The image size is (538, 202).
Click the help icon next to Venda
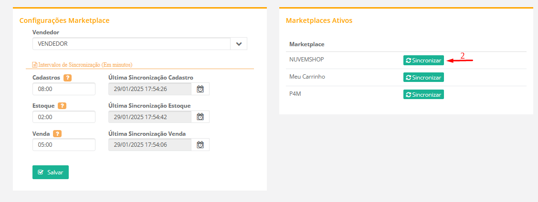(57, 134)
